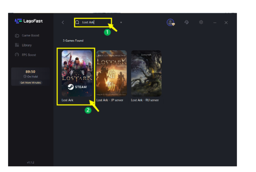The width and height of the screenshot is (256, 172).
Task: Open the user profile avatar
Action: (170, 22)
